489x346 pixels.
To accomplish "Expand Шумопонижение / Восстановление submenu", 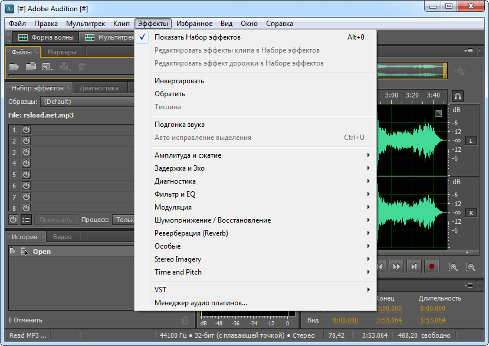I will [x=264, y=220].
